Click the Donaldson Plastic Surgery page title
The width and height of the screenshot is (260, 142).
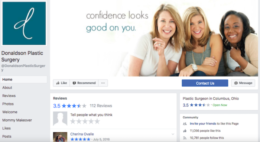point(22,57)
